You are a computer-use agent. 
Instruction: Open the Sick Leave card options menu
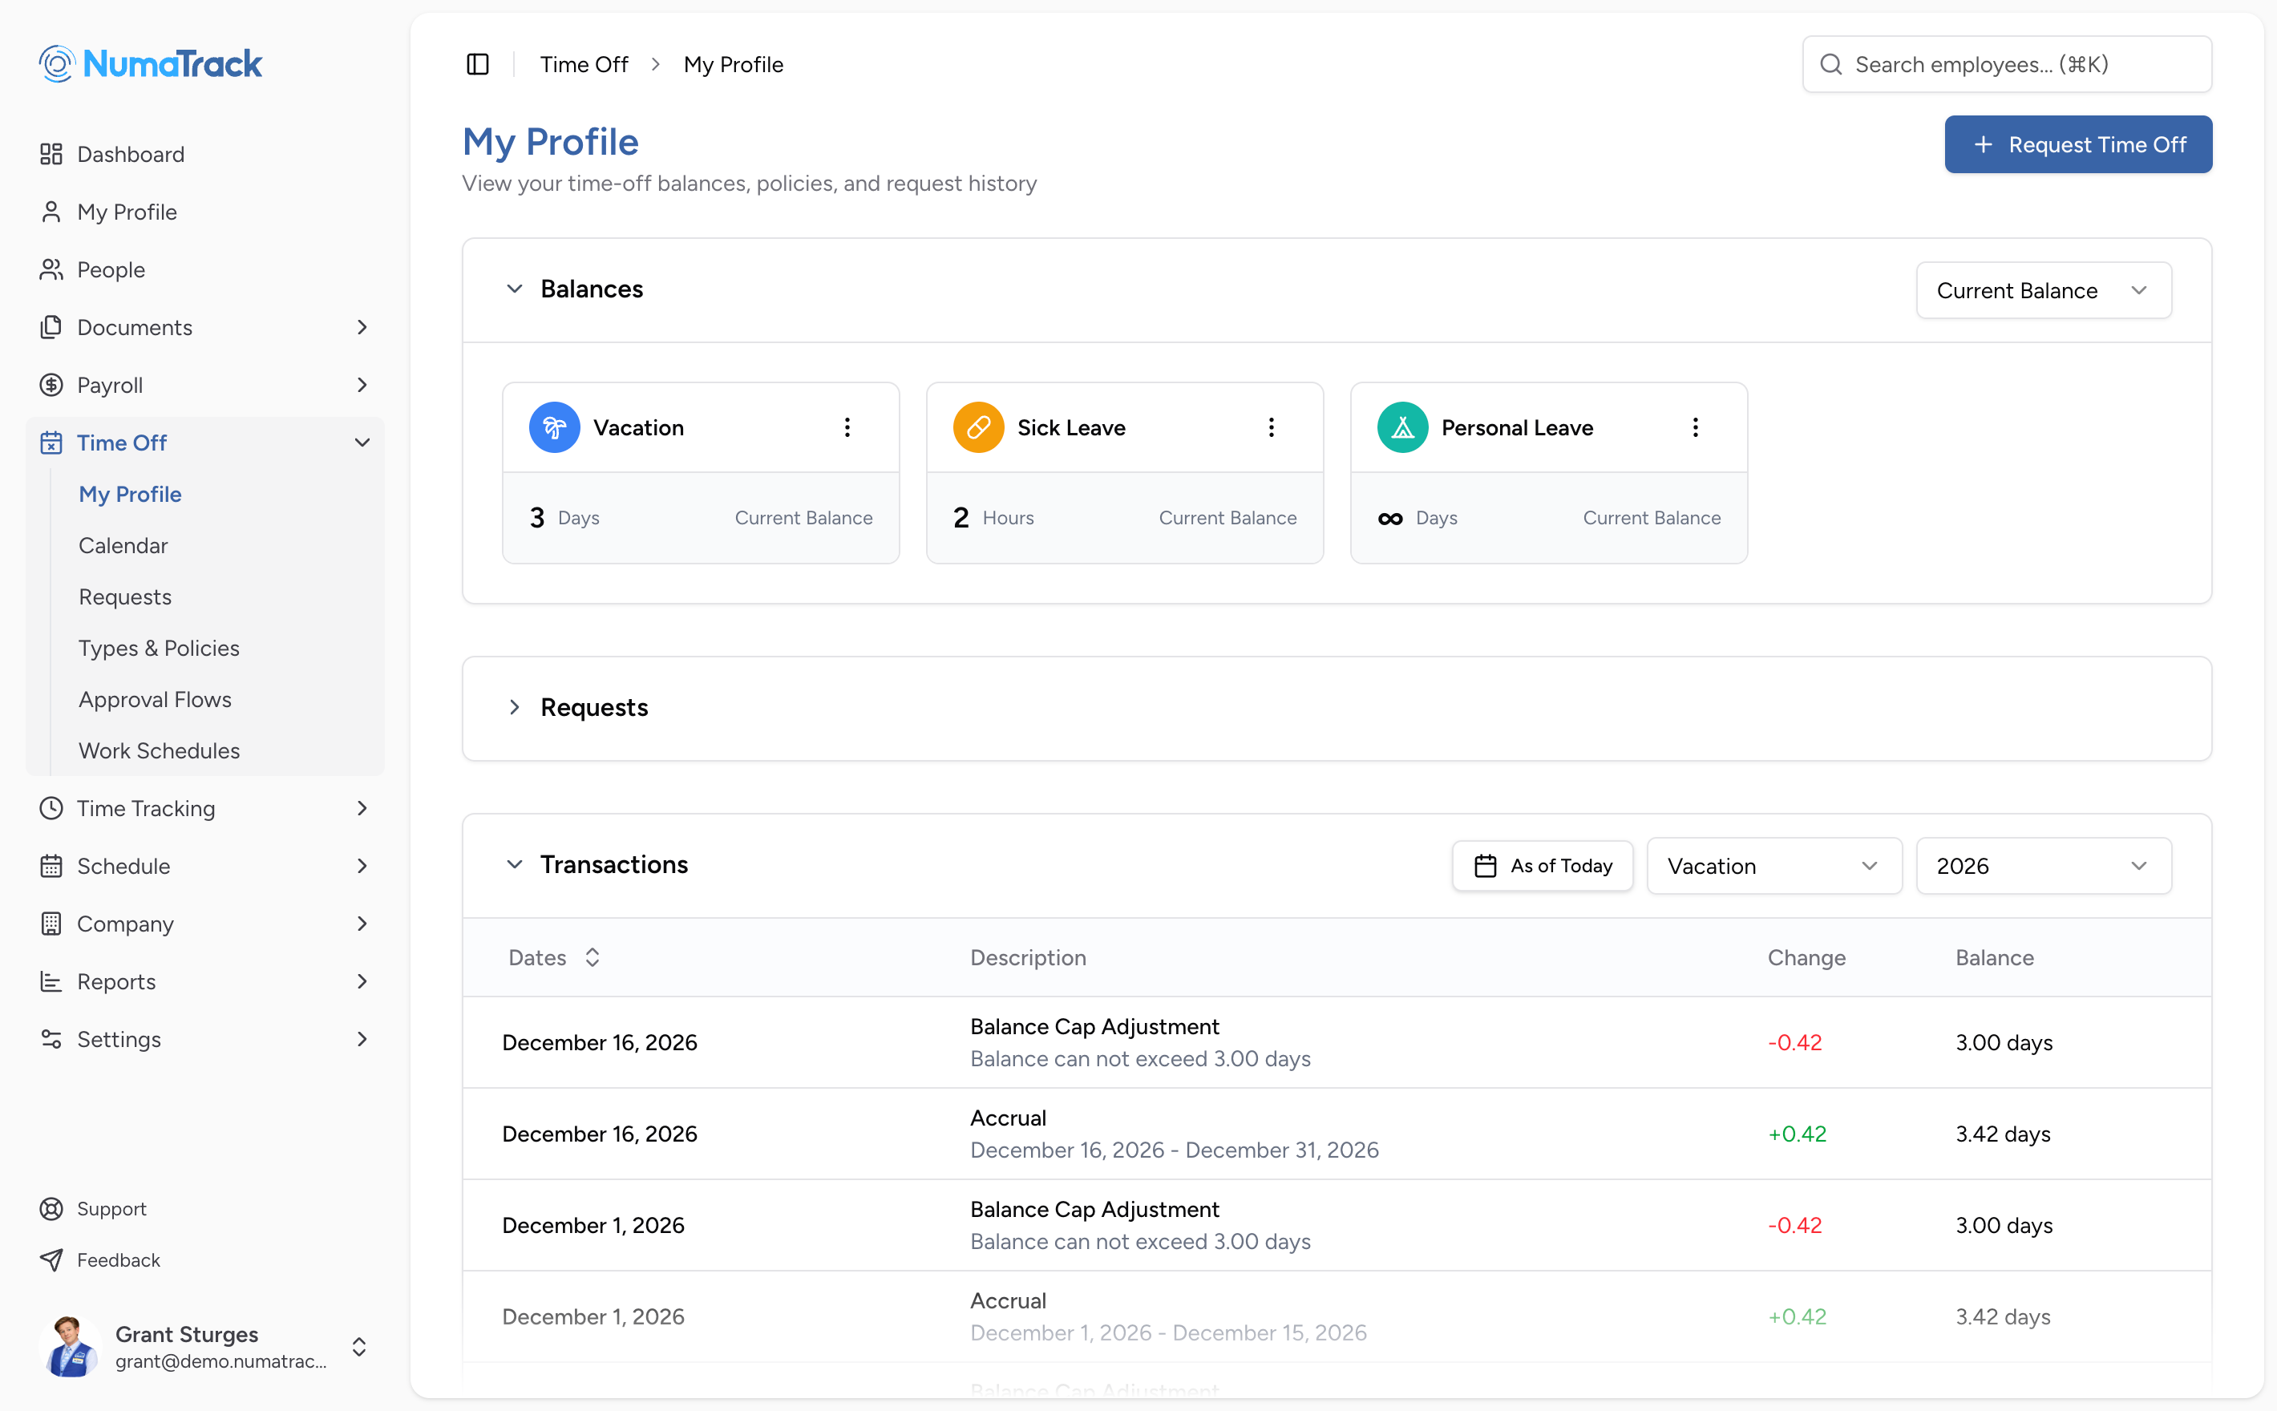(1272, 427)
